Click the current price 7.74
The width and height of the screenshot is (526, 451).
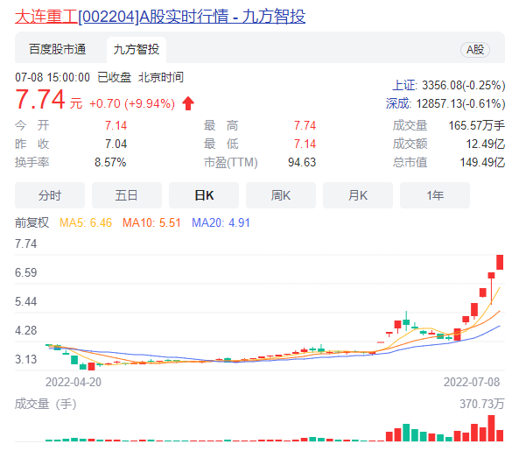pos(40,99)
